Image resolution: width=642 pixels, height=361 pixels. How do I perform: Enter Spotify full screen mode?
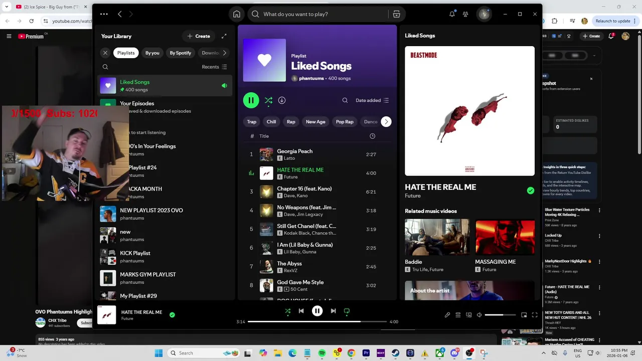pyautogui.click(x=535, y=315)
